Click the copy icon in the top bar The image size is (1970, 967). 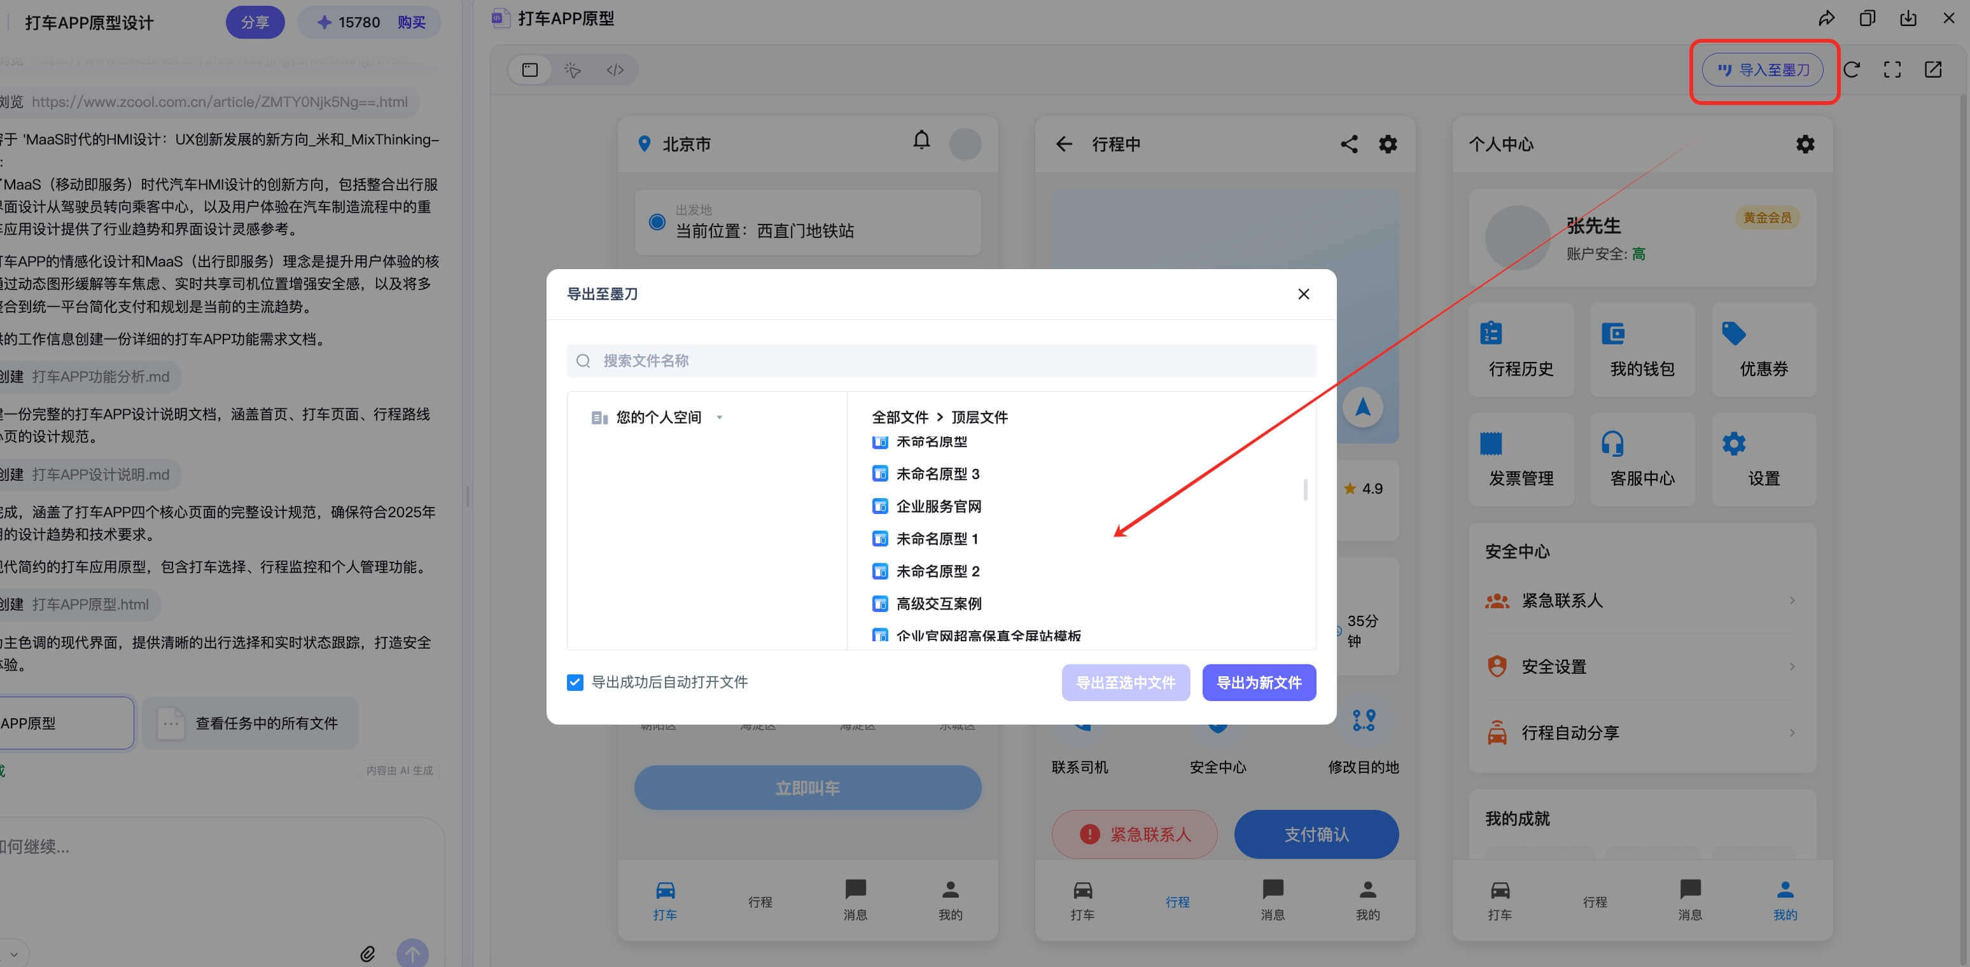point(1867,18)
